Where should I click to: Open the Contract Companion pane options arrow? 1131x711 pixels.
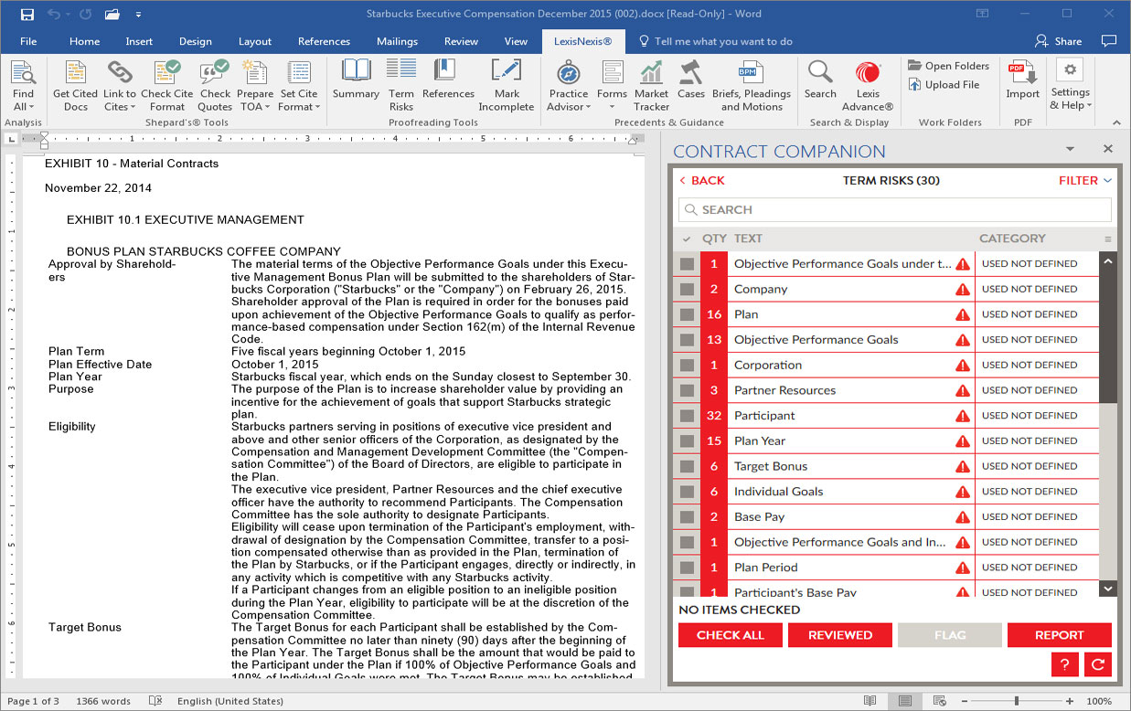coord(1070,150)
